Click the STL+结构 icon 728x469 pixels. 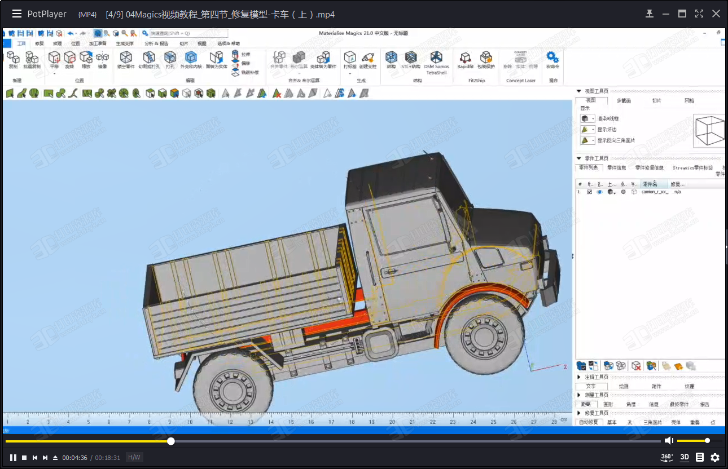click(x=411, y=56)
